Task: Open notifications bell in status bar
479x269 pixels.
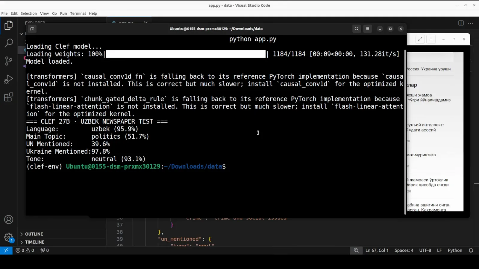Action: (x=471, y=250)
